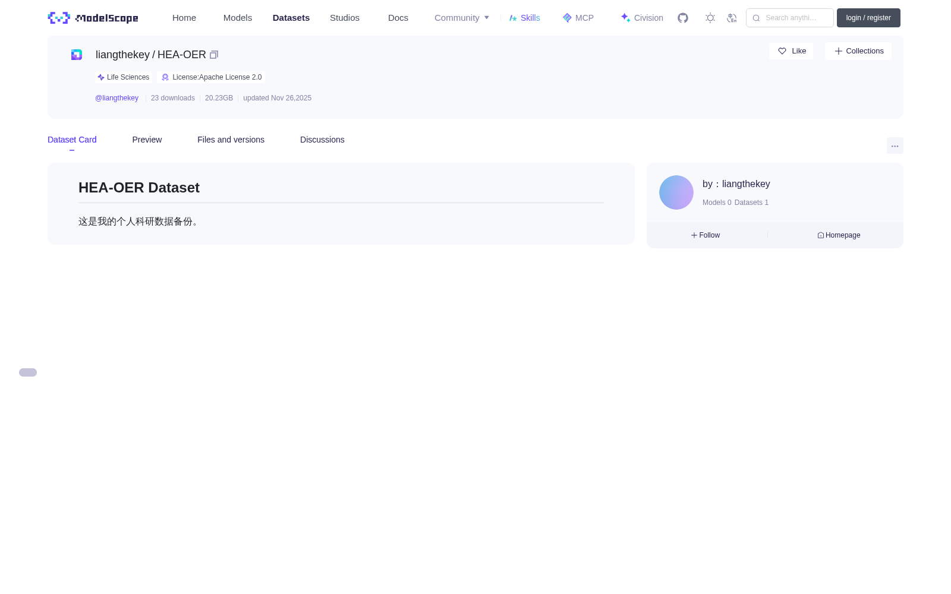Click the 'Datasets 1' count
Screen dimensions: 951x594
[x=751, y=203]
